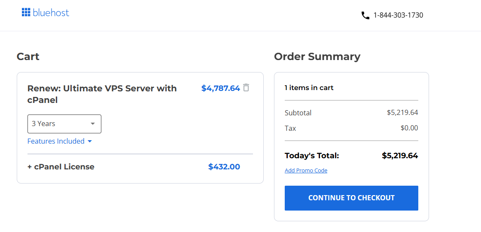This screenshot has width=481, height=232.
Task: Click the Today's Total amount $5,219.64
Action: point(400,156)
